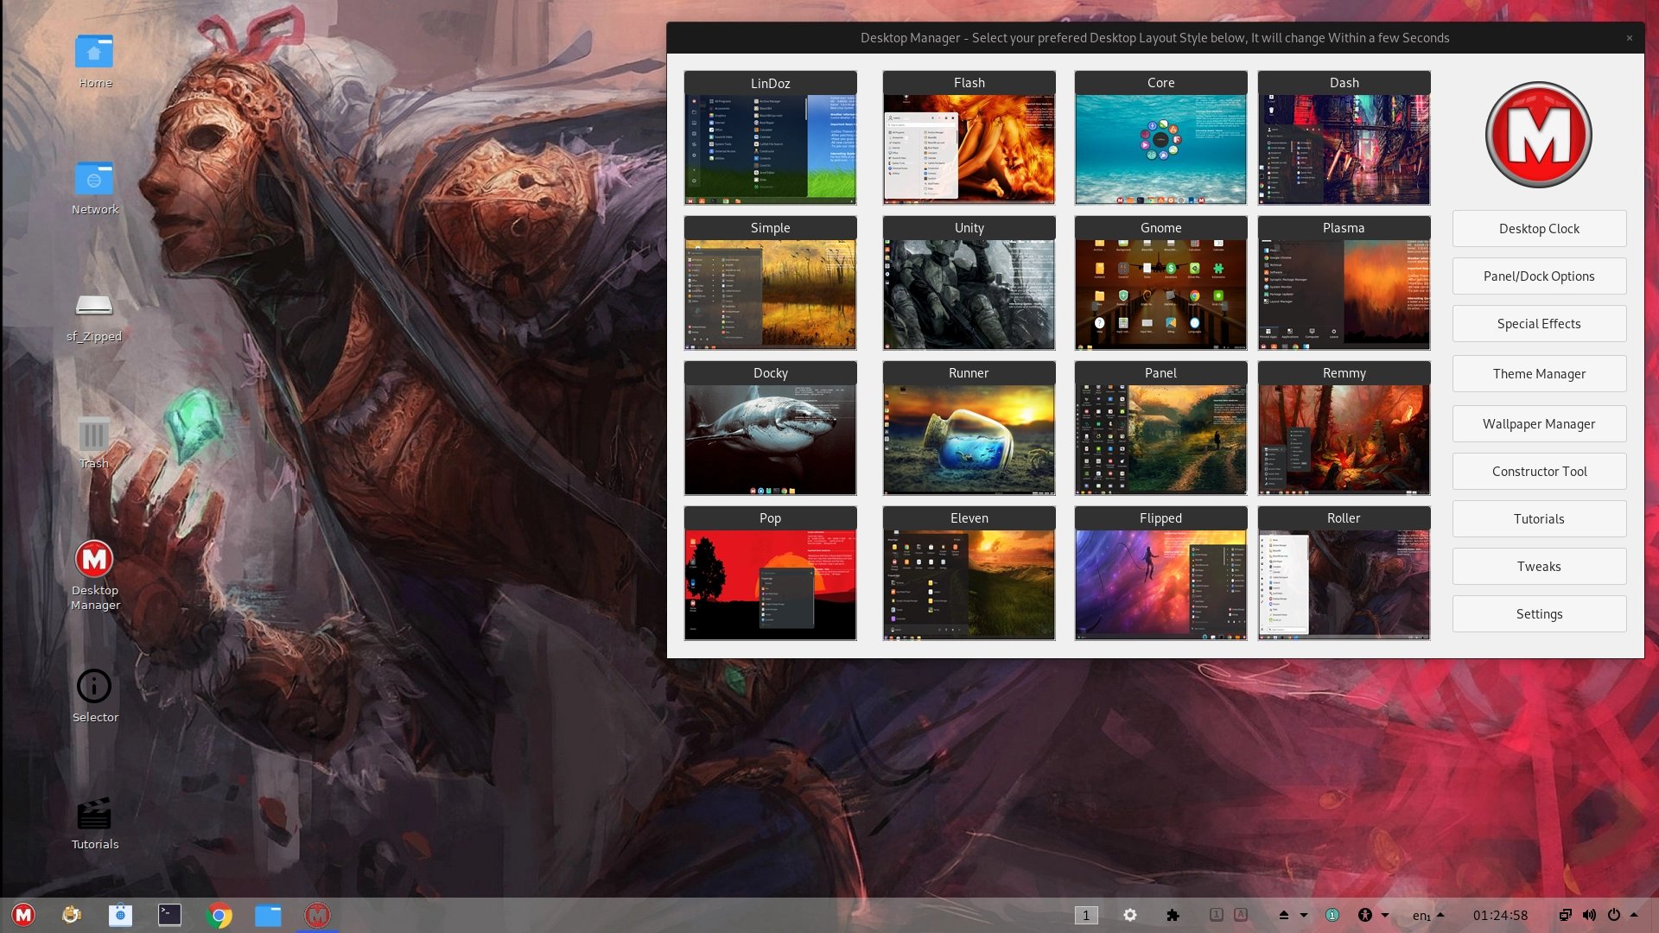Screen dimensions: 1659x933
Task: Open the Trash desktop icon
Action: click(94, 442)
